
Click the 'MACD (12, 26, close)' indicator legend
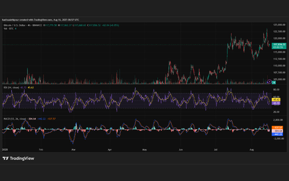click(15, 119)
